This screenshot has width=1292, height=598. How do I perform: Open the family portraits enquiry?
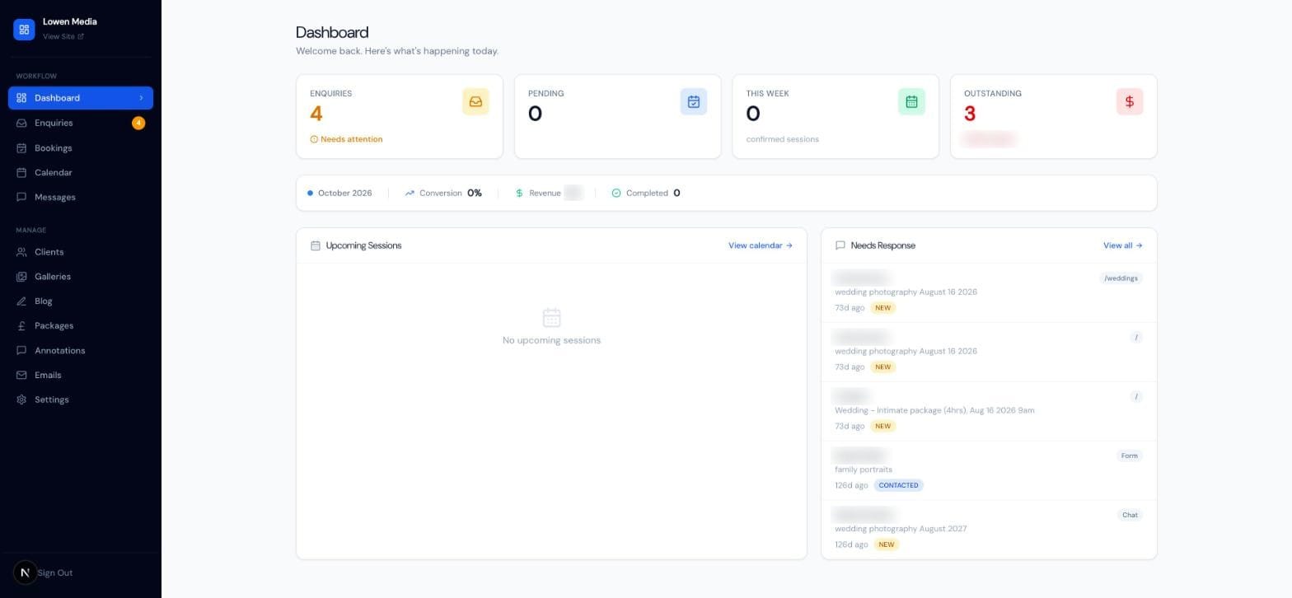click(989, 471)
